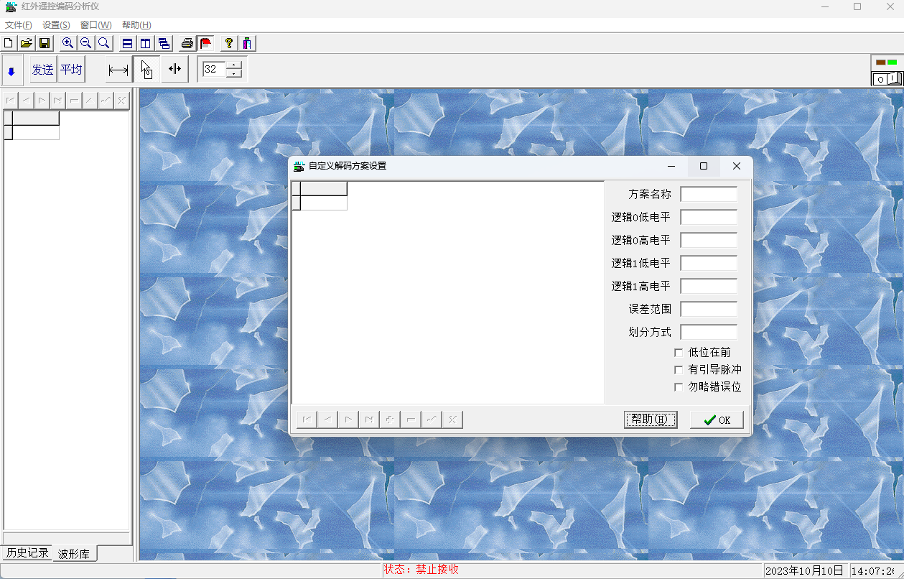The height and width of the screenshot is (579, 904).
Task: Go to last record in dialog navigator
Action: [x=369, y=420]
